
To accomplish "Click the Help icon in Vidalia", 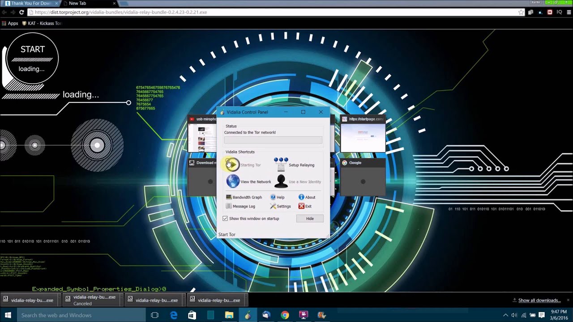I will (273, 197).
